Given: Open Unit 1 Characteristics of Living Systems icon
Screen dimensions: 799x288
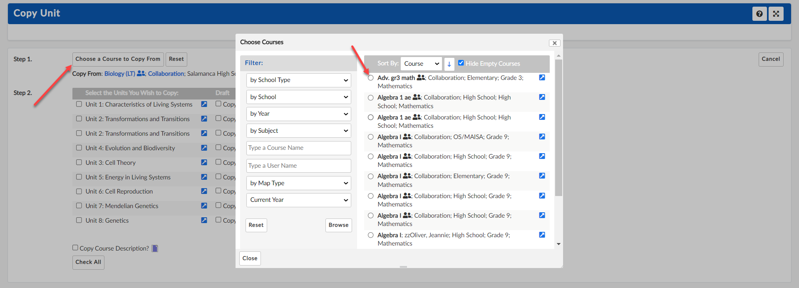Looking at the screenshot, I should 204,104.
